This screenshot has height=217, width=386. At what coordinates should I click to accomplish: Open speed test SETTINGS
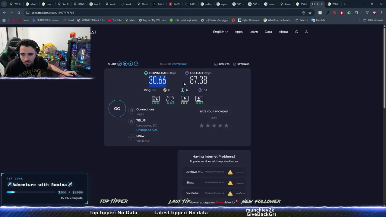click(x=241, y=64)
